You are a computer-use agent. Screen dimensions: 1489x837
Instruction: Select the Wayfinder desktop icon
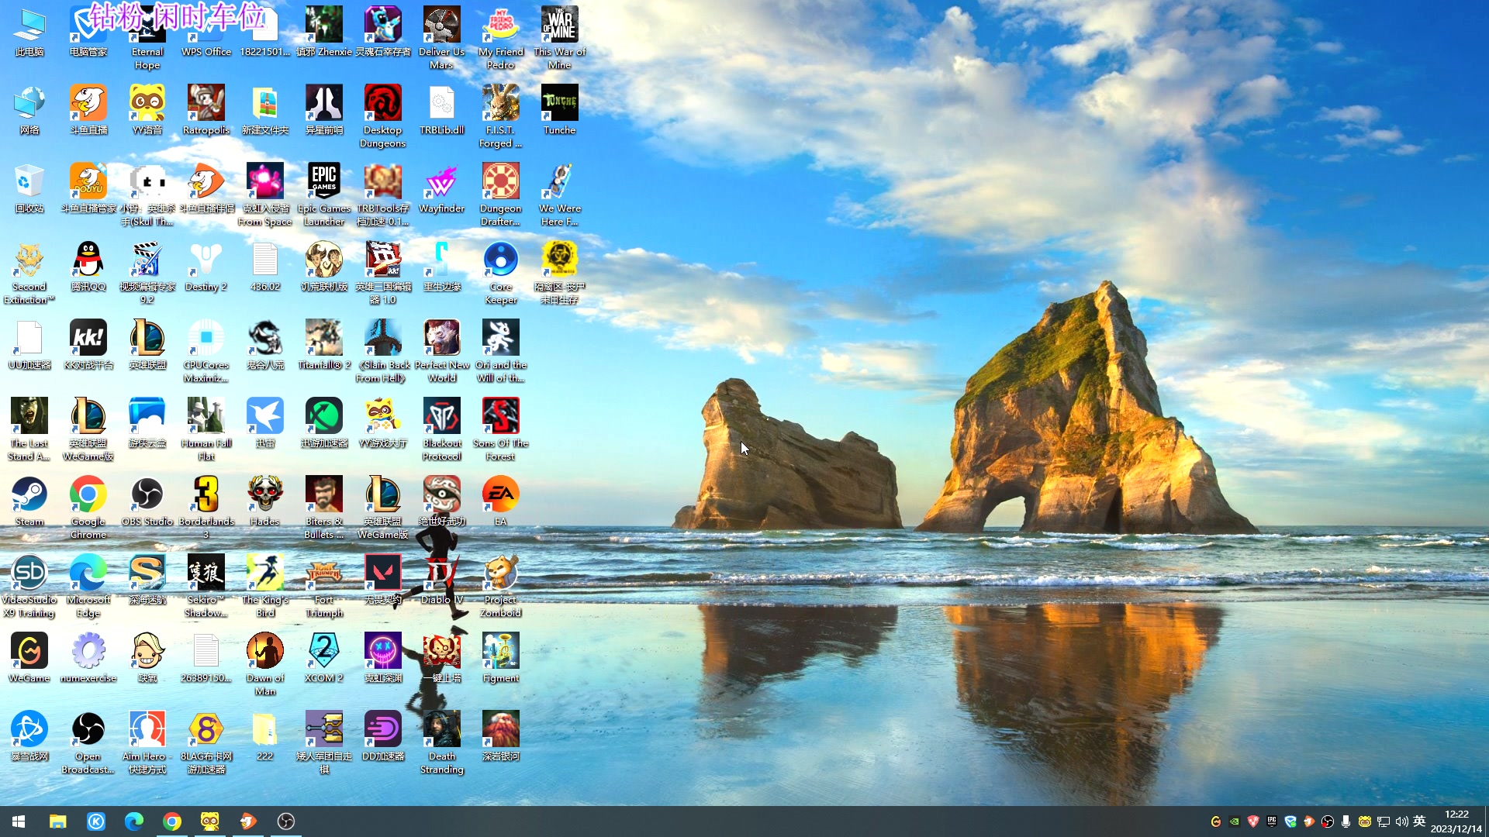(x=442, y=188)
